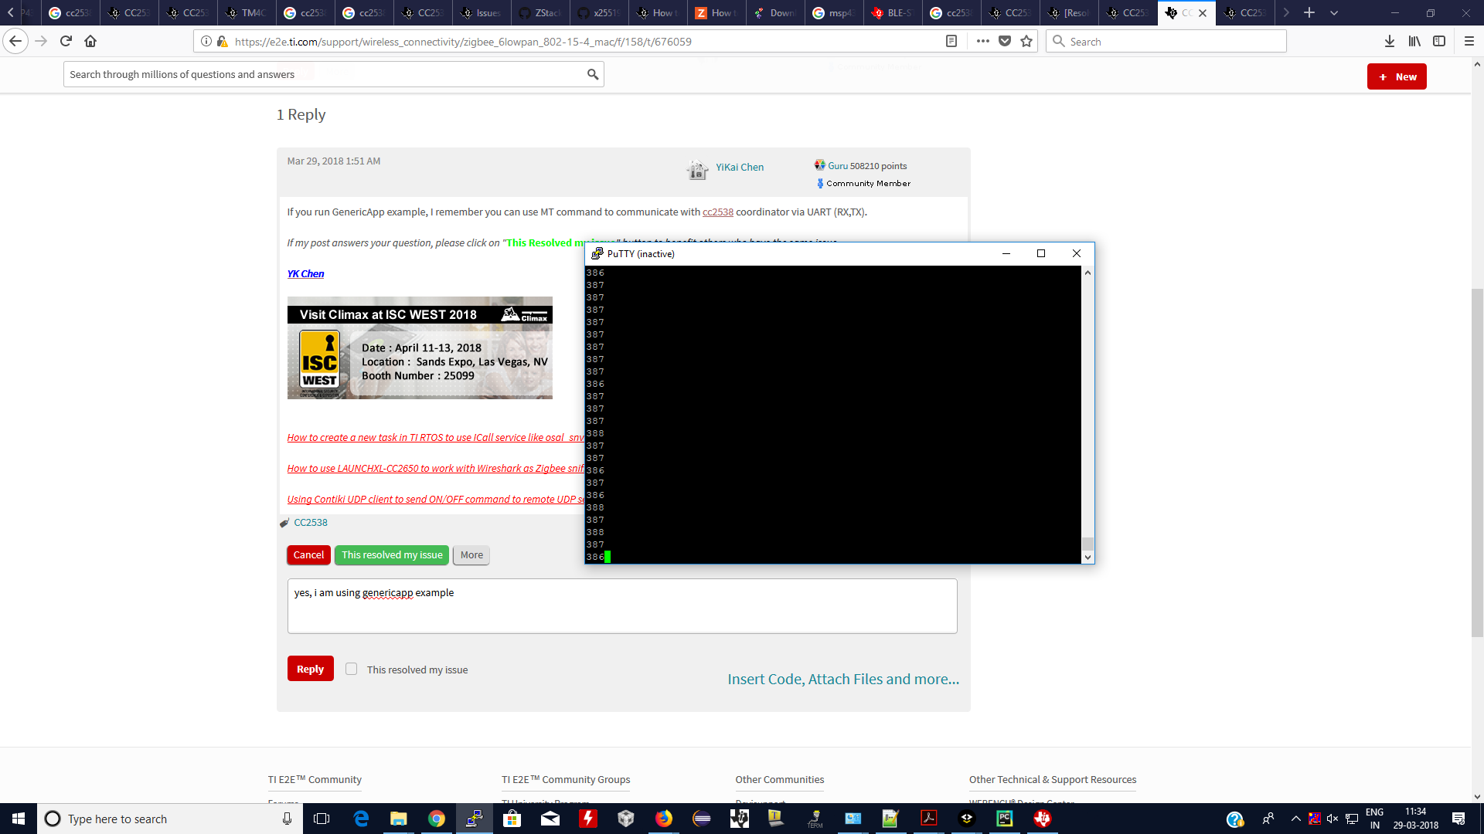Switch to the ZStack browser tab
Viewport: 1484px width, 834px height.
540,13
